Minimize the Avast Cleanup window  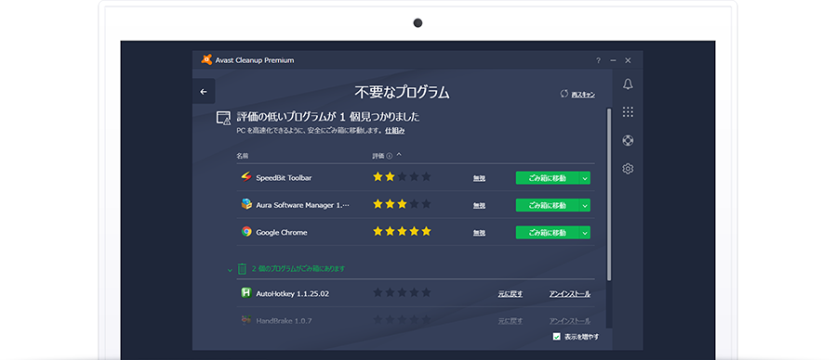613,60
